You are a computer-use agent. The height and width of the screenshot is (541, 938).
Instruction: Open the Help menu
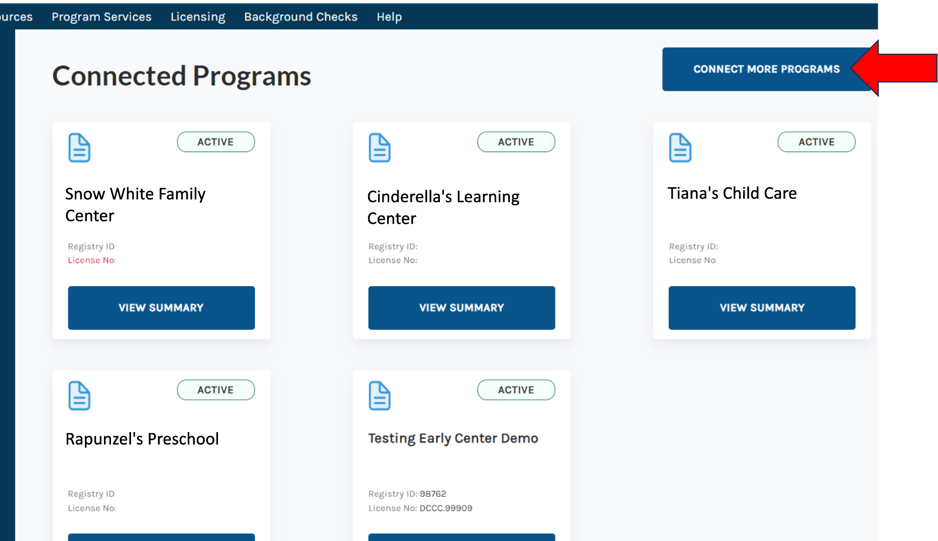point(389,17)
